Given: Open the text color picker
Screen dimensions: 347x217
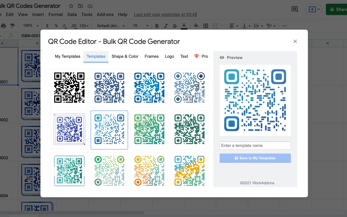Looking at the screenshot, I should tap(184, 26).
